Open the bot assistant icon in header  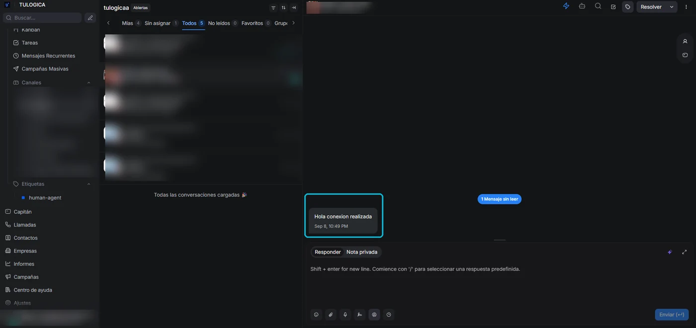point(582,6)
